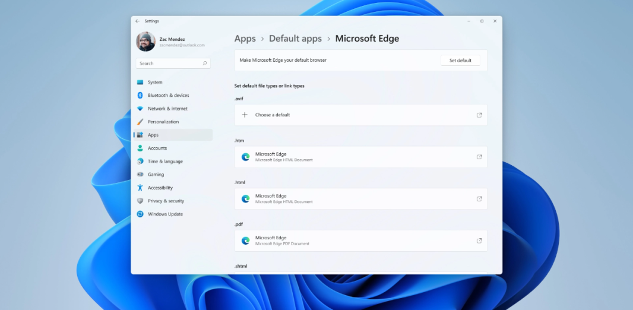Screen dimensions: 633x310
Task: Click the Personalization paintbrush icon
Action: pos(140,122)
